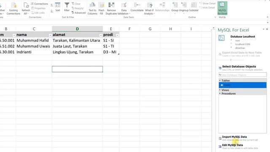Click cell 'S1 - SI'
This screenshot has width=270, height=152.
pyautogui.click(x=111, y=41)
